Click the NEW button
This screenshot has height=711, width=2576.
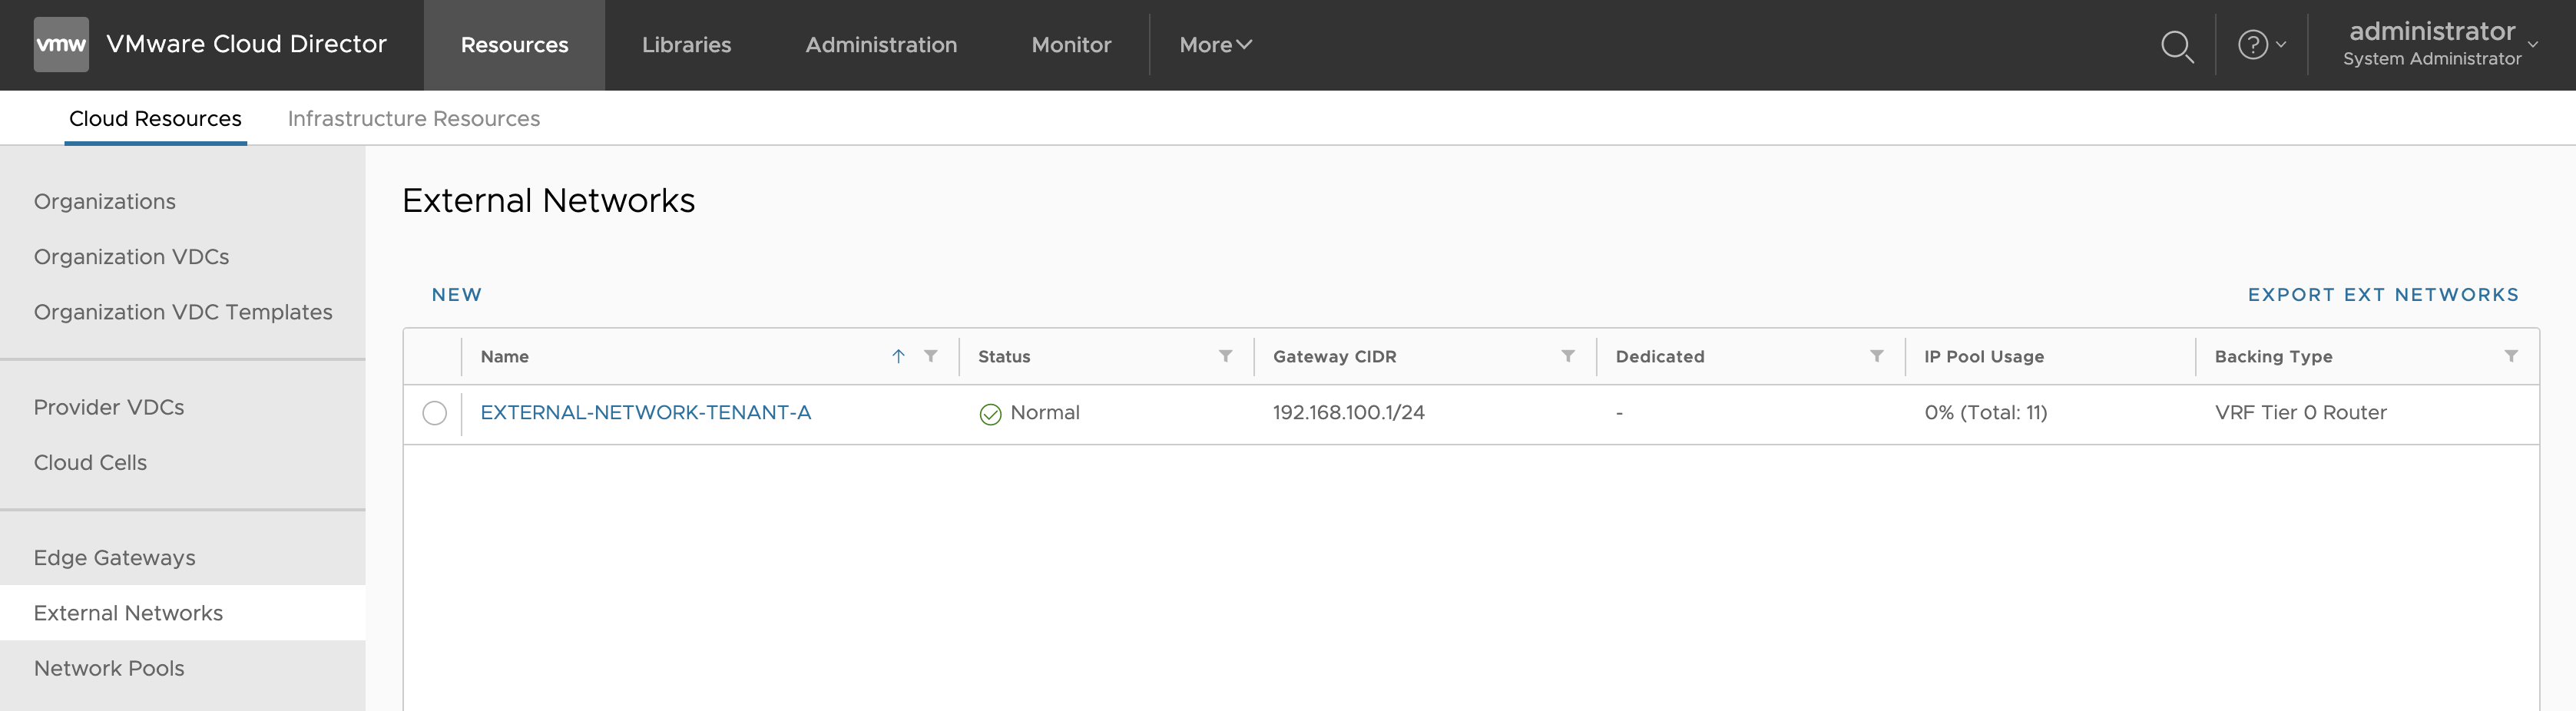click(x=457, y=295)
